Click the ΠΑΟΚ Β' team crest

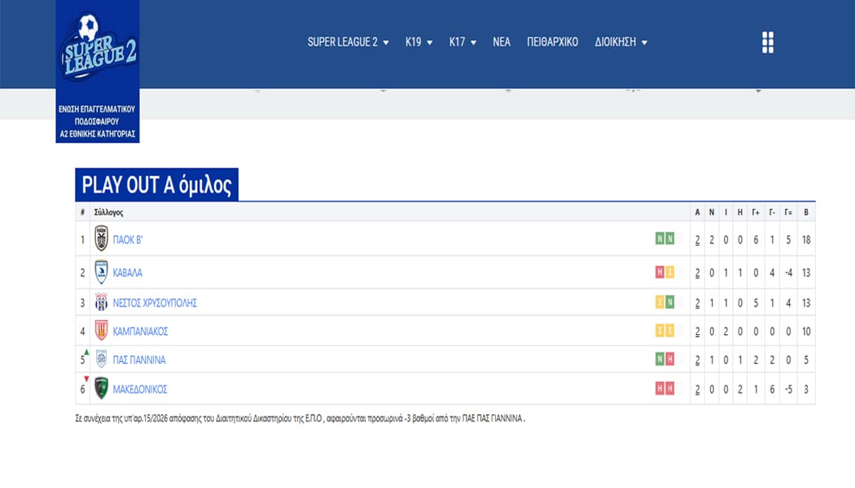(x=101, y=239)
